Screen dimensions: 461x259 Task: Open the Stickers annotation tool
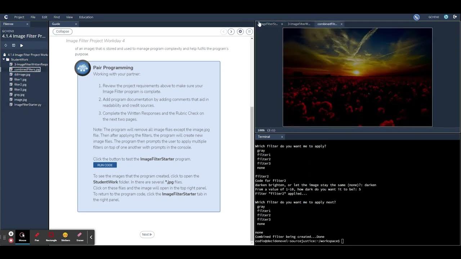[66, 237]
